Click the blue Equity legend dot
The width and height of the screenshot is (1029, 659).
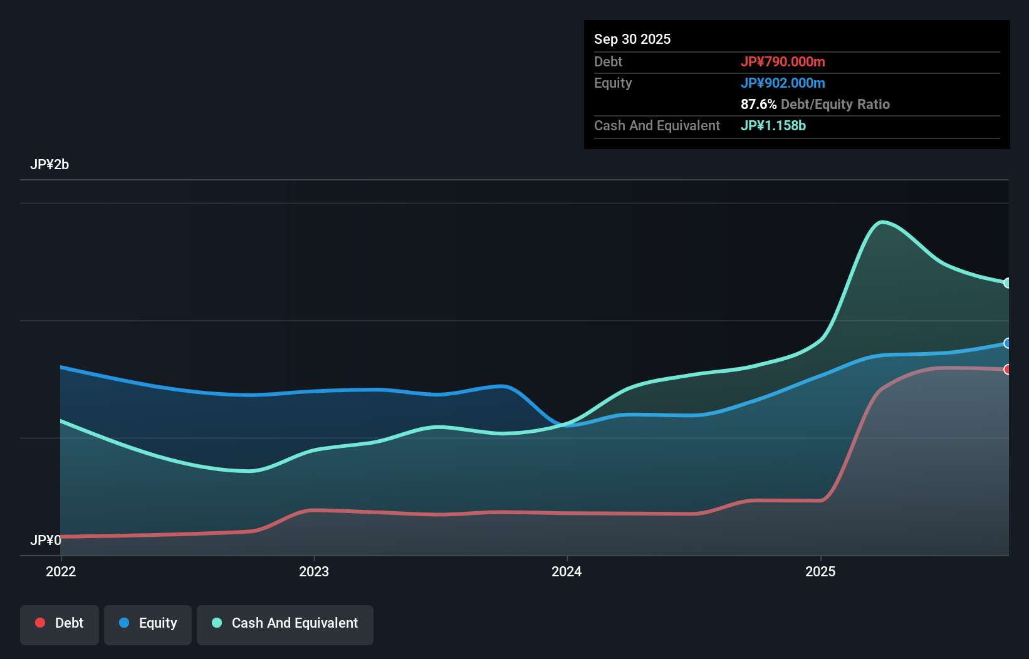point(123,622)
